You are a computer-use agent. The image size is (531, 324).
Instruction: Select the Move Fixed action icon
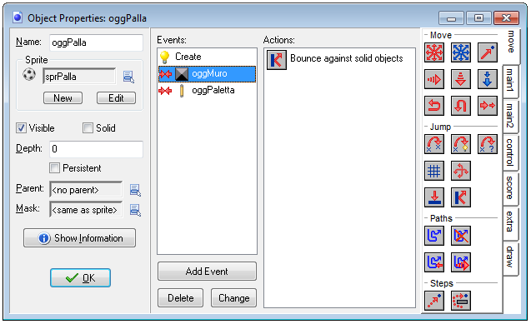pos(434,52)
